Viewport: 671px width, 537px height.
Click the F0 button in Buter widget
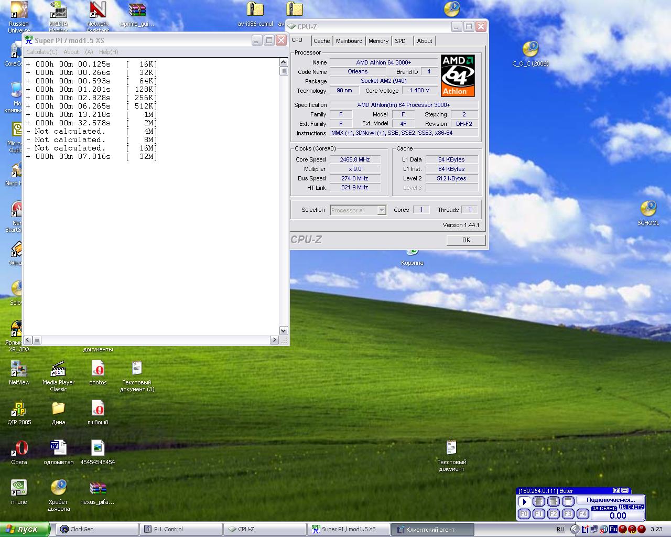(x=524, y=514)
